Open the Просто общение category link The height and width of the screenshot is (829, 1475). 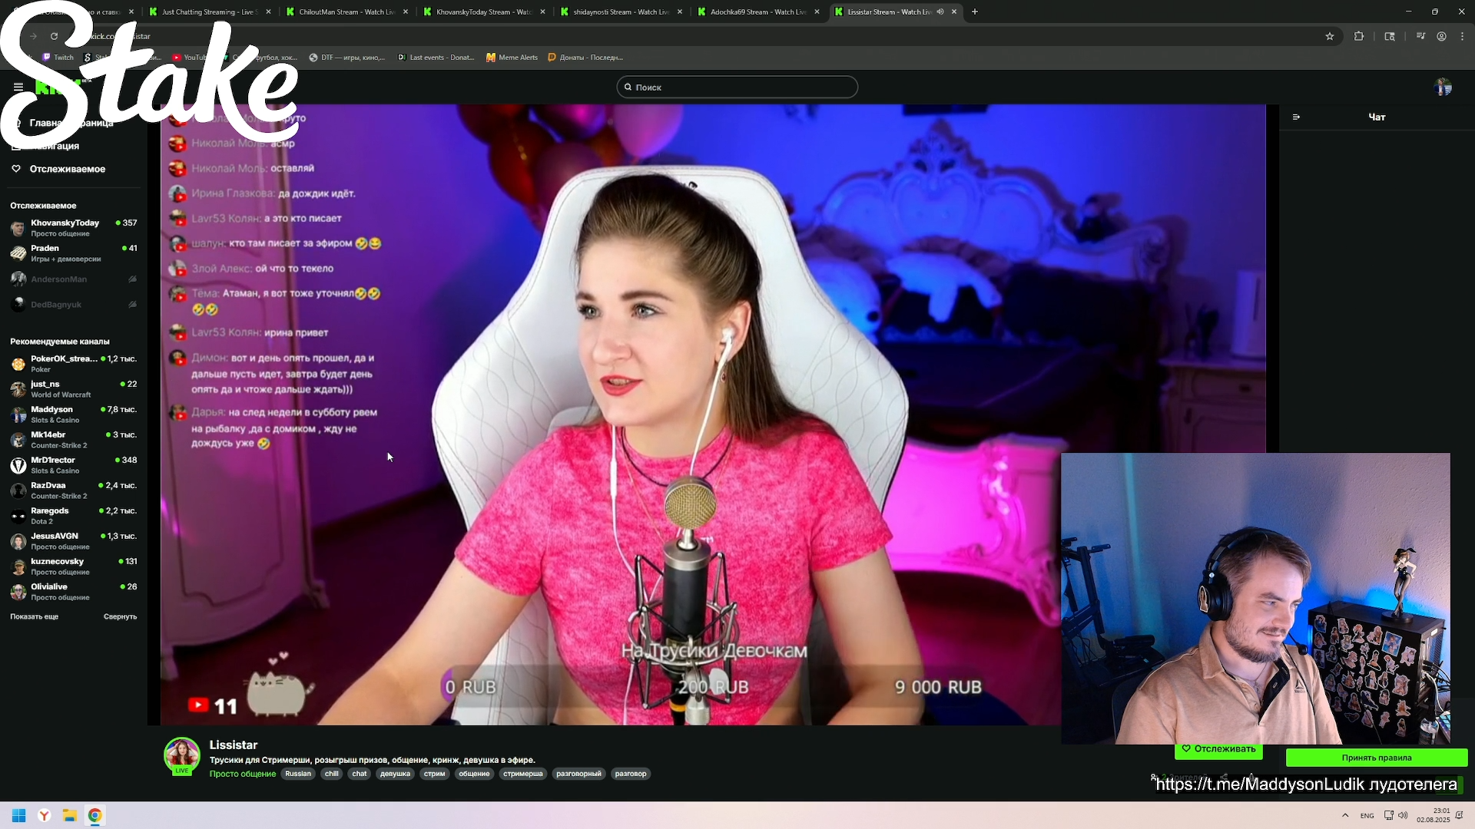click(242, 775)
